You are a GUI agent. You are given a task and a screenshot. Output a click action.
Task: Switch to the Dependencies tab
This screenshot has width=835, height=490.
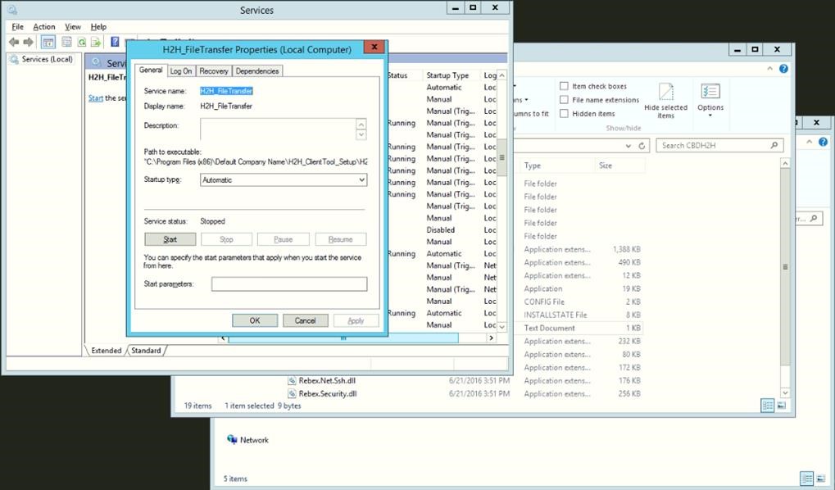pos(257,70)
